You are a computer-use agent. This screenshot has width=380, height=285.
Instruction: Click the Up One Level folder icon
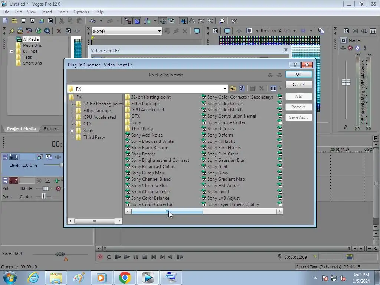(233, 88)
